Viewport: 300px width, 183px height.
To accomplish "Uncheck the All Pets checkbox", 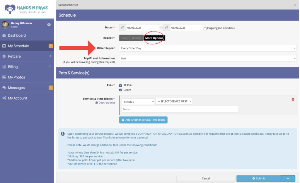I will pos(120,85).
